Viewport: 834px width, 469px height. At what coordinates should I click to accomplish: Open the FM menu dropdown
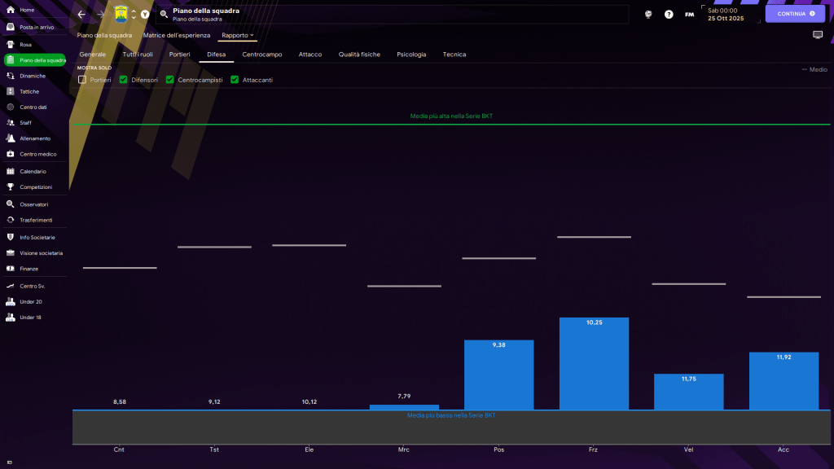point(690,15)
